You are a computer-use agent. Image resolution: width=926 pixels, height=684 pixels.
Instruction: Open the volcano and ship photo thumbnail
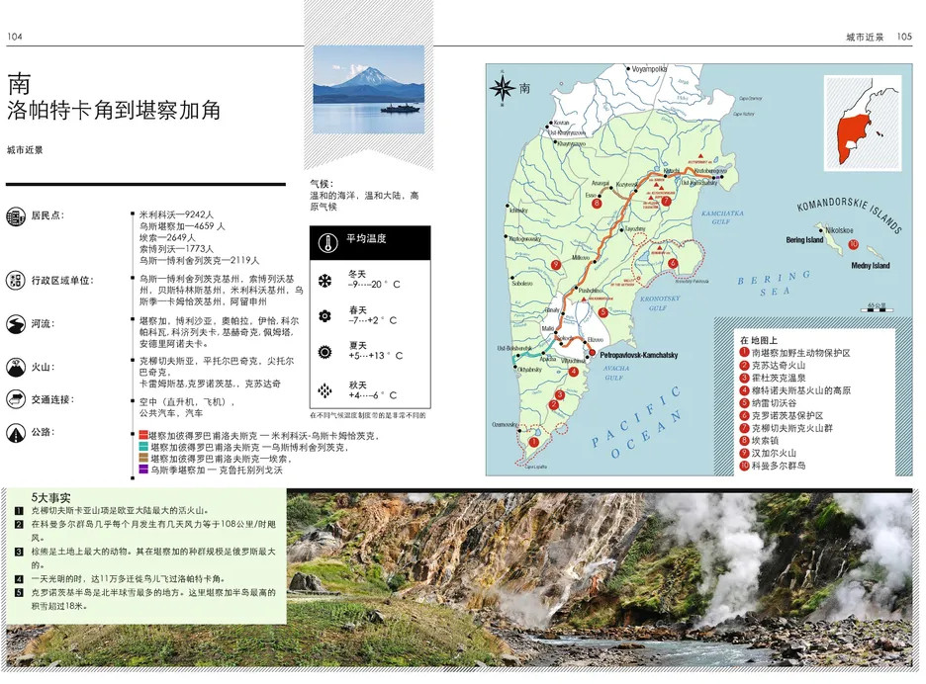tap(368, 90)
